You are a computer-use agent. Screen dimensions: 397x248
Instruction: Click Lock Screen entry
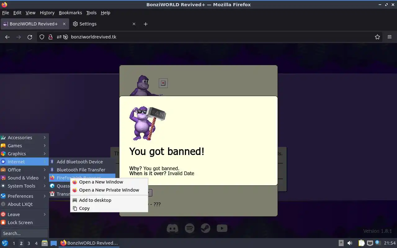point(24,223)
